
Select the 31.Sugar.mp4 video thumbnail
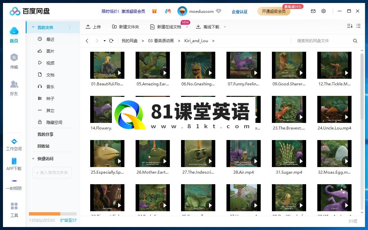289,154
